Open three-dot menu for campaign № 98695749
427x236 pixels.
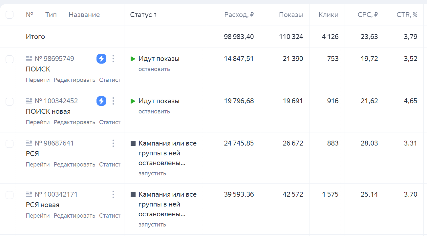113,59
